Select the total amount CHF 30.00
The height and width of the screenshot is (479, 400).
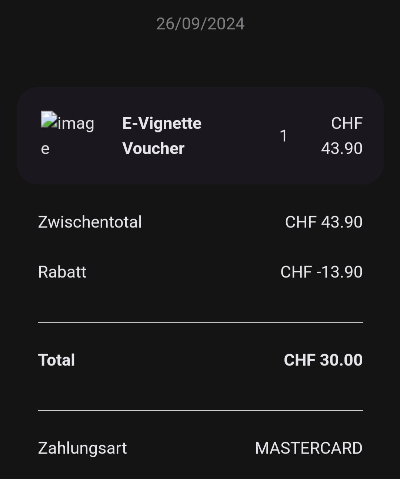(x=323, y=360)
